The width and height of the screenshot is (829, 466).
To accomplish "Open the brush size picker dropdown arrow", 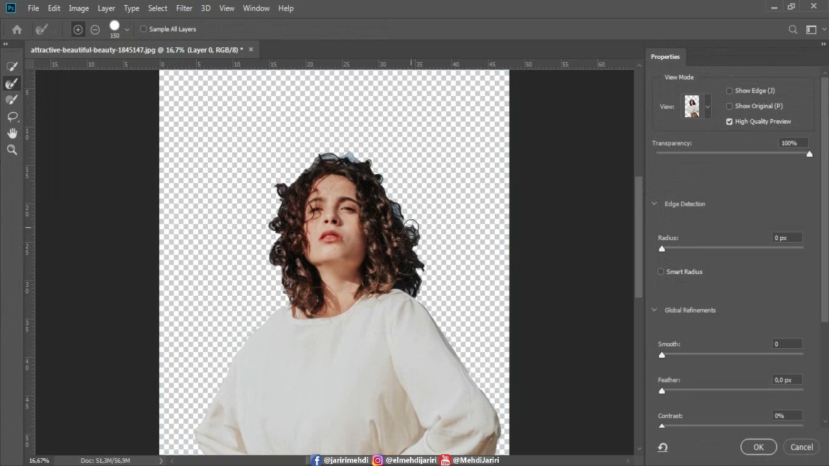I will click(127, 29).
